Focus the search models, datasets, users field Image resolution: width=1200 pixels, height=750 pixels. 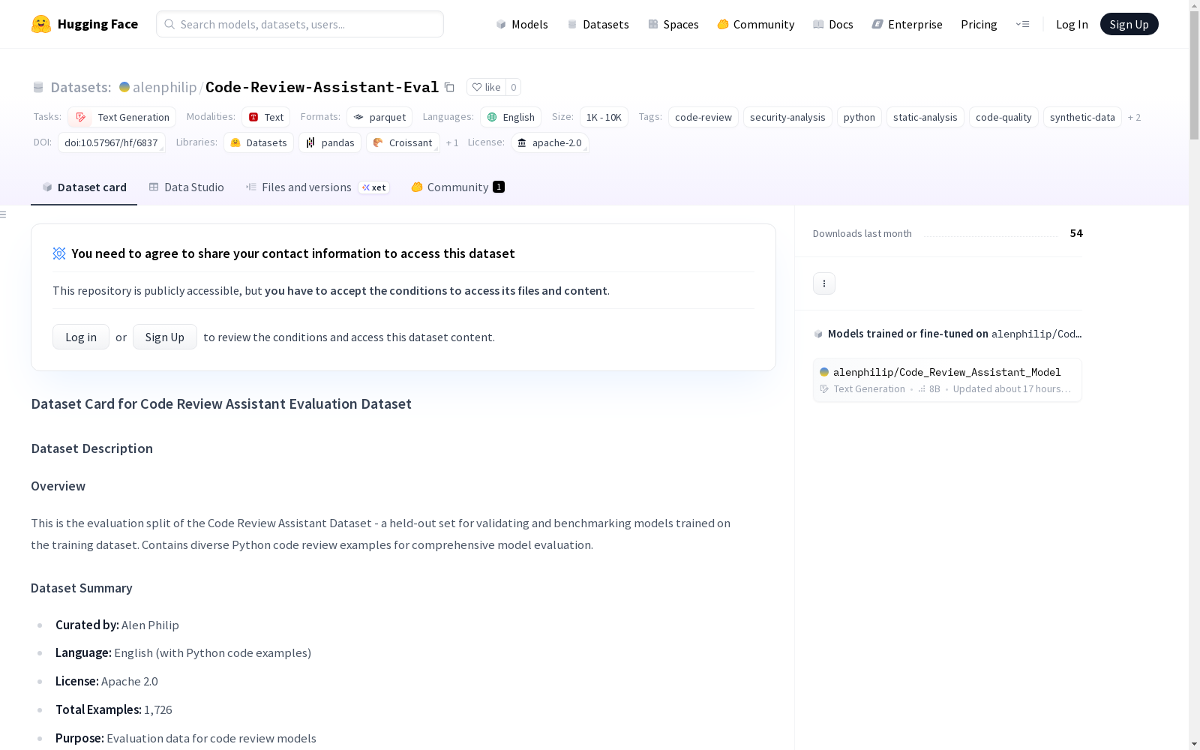(300, 24)
